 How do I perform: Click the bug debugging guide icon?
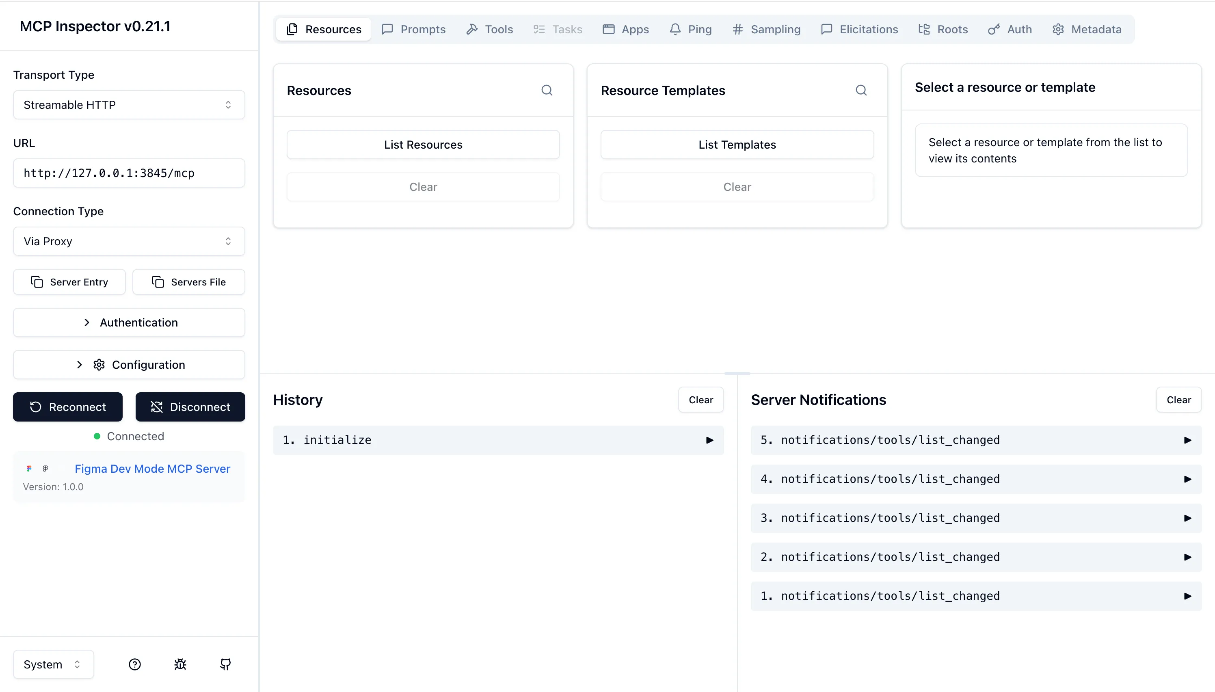click(180, 664)
